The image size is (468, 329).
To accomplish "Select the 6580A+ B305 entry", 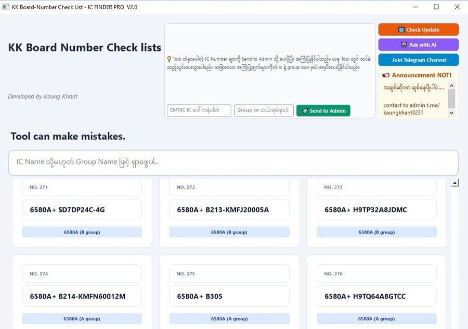I will coord(229,296).
